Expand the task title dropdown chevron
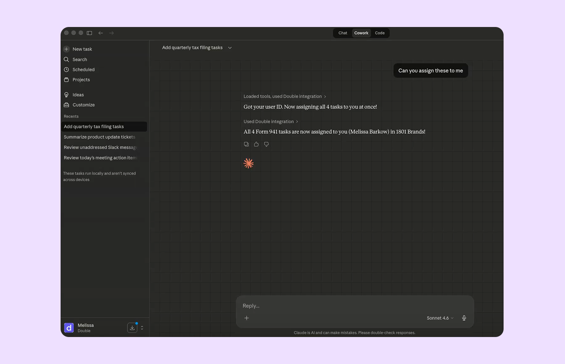Viewport: 565px width, 364px height. click(x=230, y=48)
